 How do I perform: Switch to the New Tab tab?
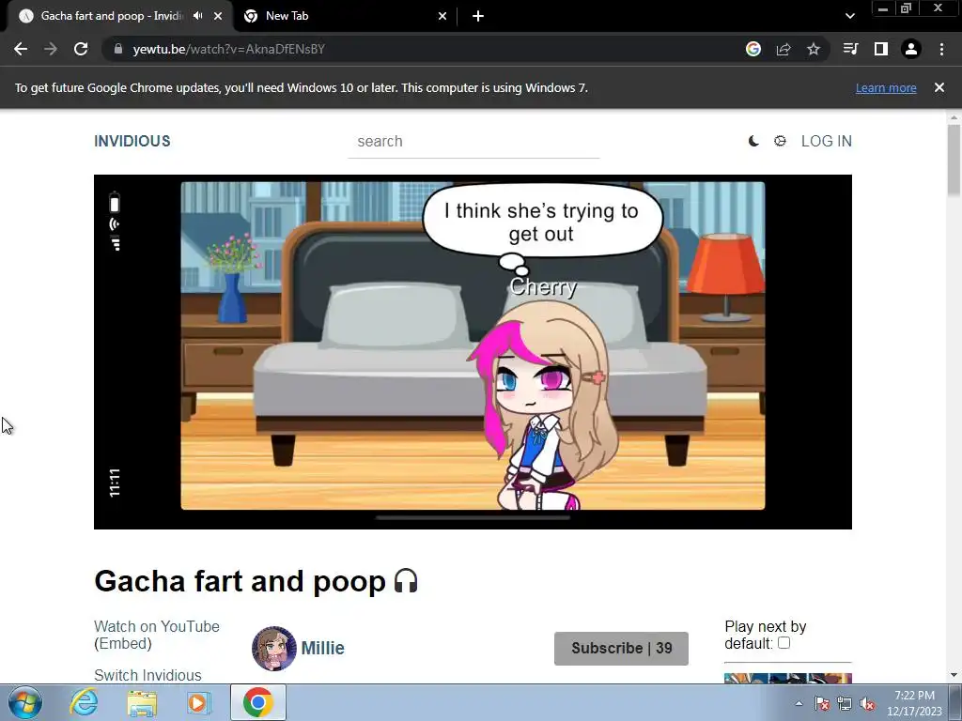pos(345,16)
